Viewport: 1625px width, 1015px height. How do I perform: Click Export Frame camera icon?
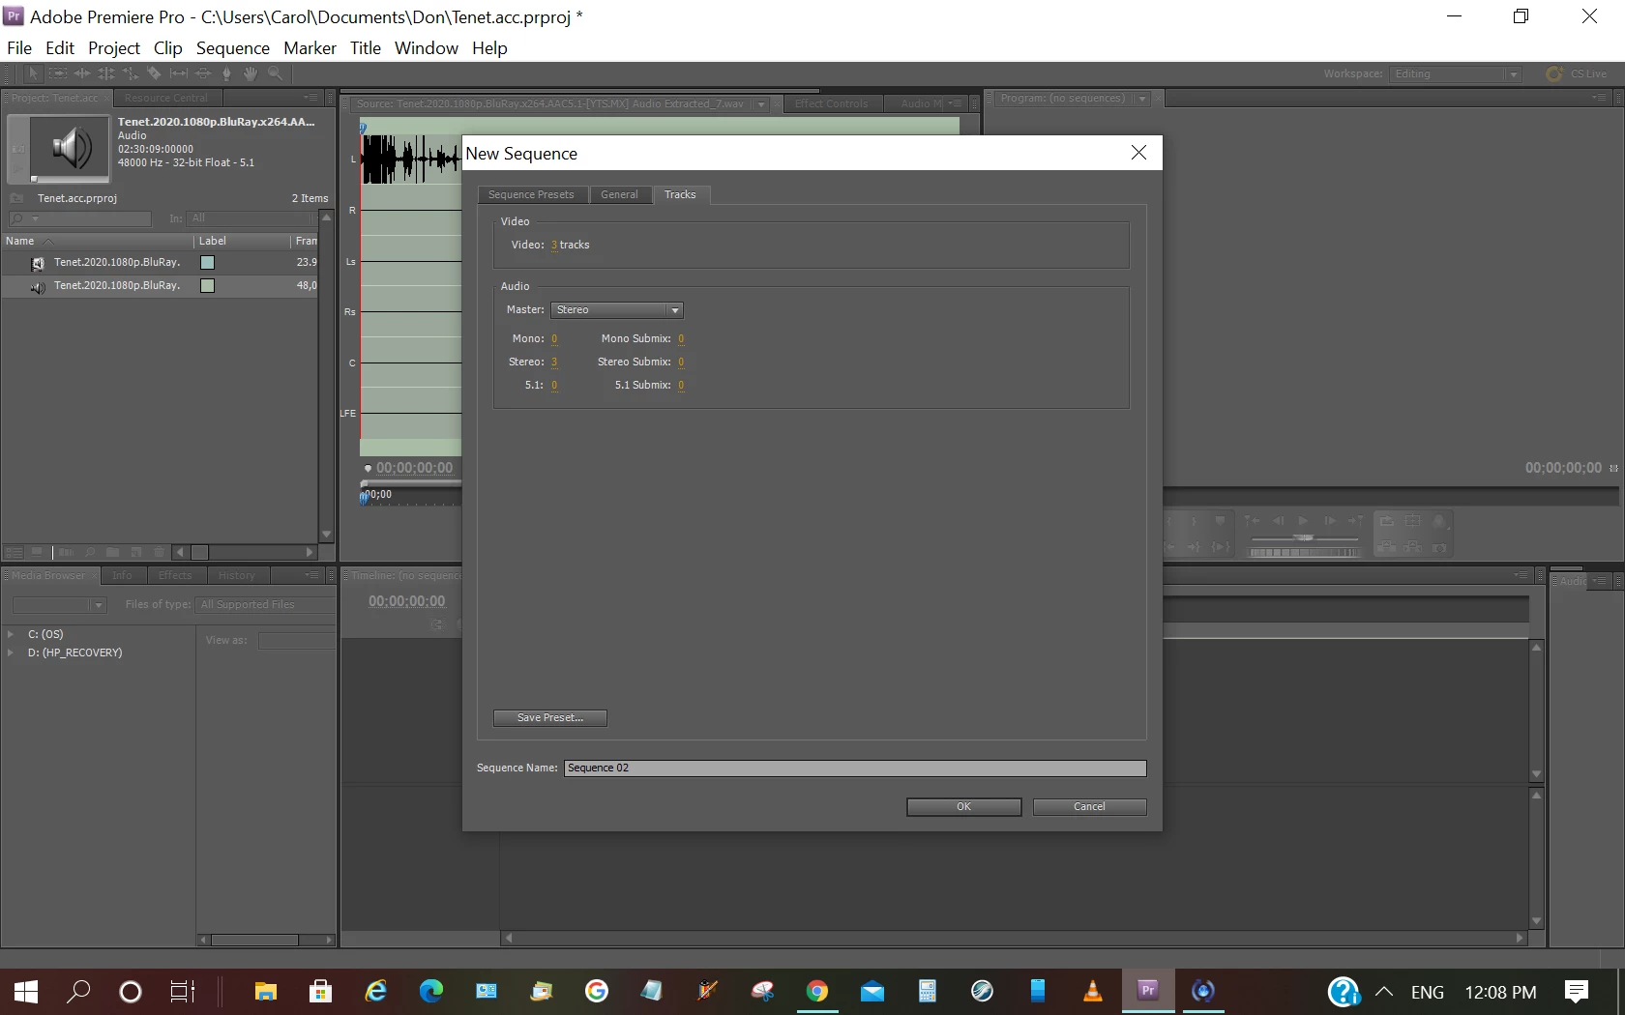coord(1439,547)
